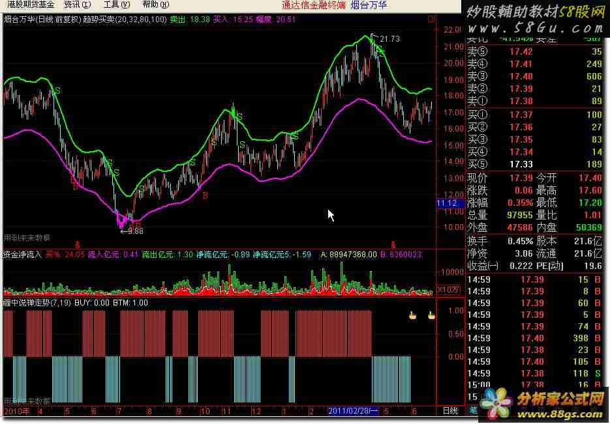Screen dimensions: 610x424
Task: Click the ×10万 volume unit box
Action: coord(448,289)
